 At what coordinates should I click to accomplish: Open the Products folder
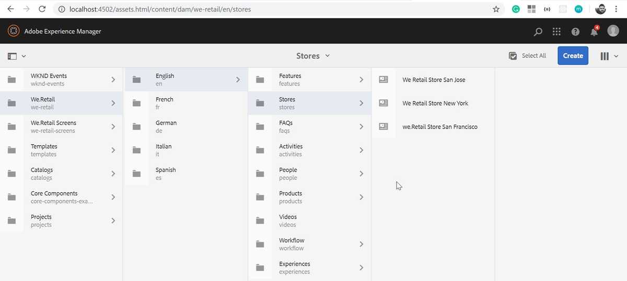pos(309,197)
